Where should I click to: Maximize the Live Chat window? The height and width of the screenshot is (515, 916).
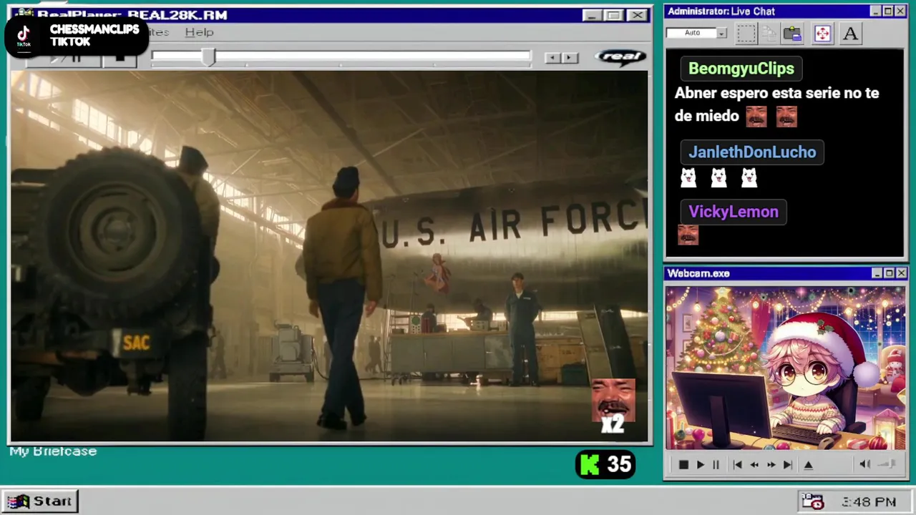[x=888, y=11]
